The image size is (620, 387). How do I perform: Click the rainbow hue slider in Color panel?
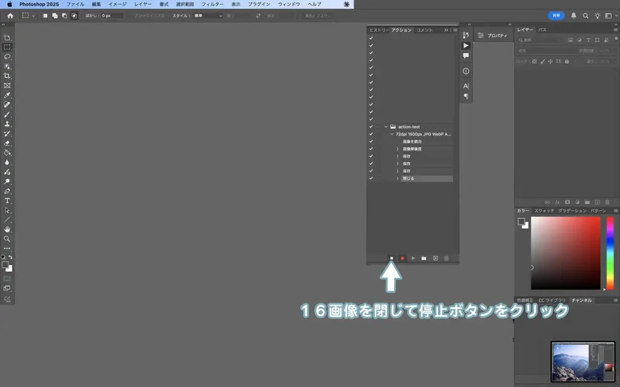point(610,253)
